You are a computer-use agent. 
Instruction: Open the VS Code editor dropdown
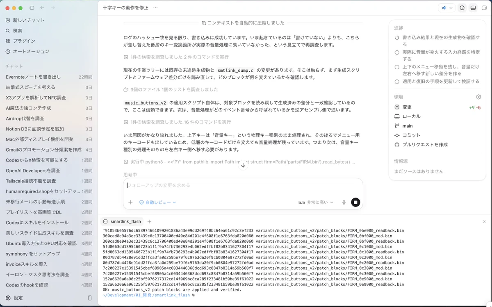click(x=447, y=8)
